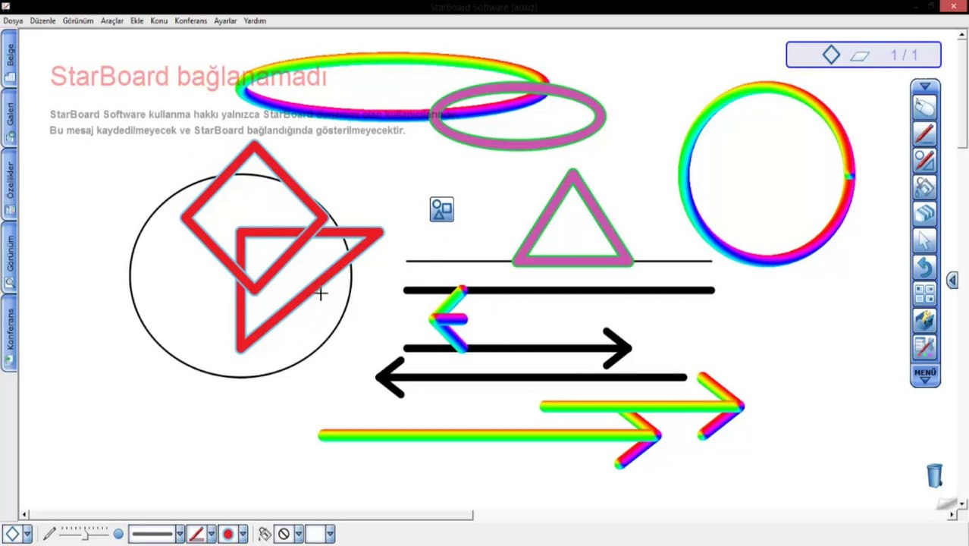Screen dimensions: 969x546
Task: Click the shapes icon on canvas
Action: (x=442, y=209)
